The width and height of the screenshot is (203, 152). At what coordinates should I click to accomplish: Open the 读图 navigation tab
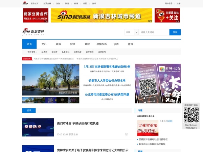(116, 44)
